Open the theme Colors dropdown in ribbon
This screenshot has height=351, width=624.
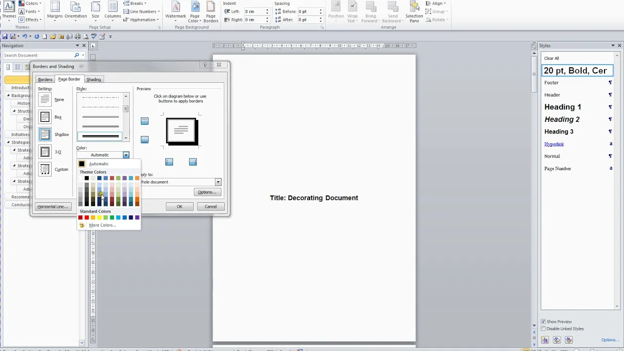tap(30, 3)
